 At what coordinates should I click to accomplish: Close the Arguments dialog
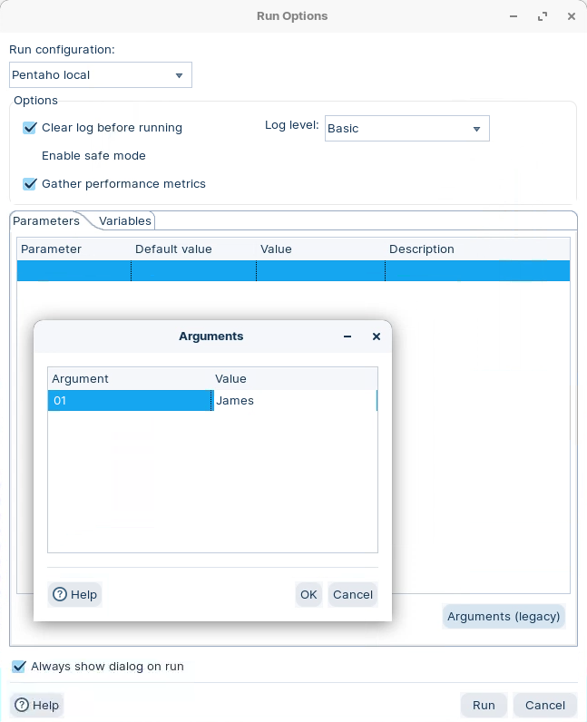(x=377, y=337)
